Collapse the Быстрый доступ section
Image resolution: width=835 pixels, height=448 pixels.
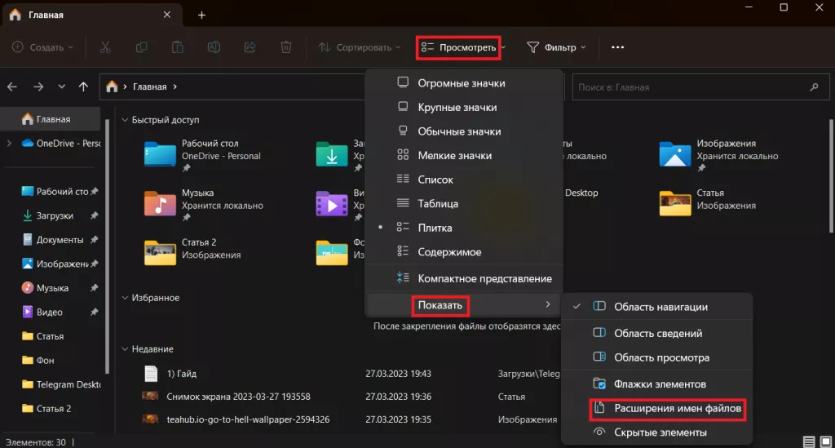(124, 120)
